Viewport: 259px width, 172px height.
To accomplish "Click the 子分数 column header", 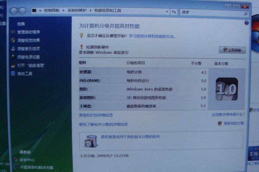I will tap(196, 63).
